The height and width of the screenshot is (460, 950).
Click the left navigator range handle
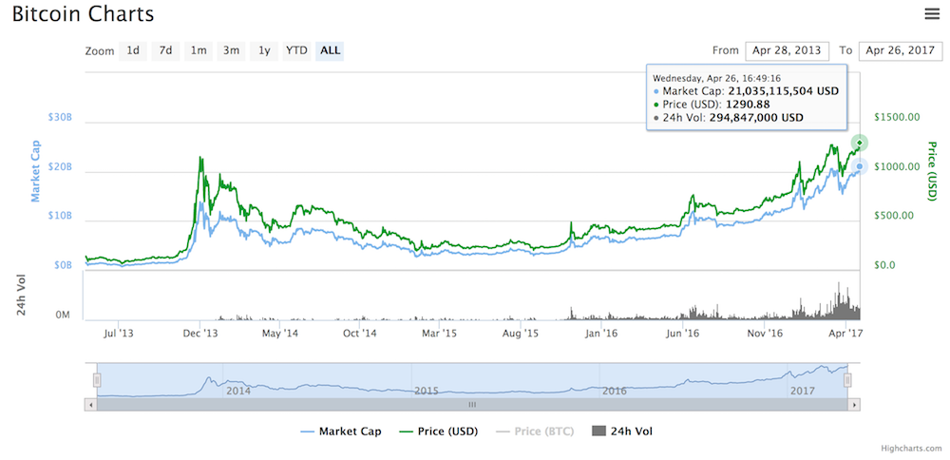coord(97,380)
